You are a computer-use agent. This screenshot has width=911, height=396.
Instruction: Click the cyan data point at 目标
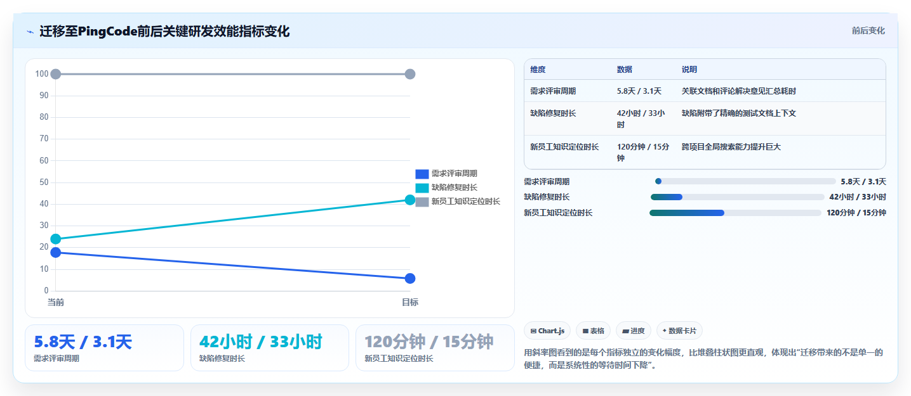pyautogui.click(x=410, y=200)
